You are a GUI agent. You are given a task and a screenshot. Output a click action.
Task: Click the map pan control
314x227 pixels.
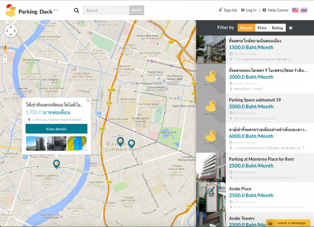pos(10,31)
